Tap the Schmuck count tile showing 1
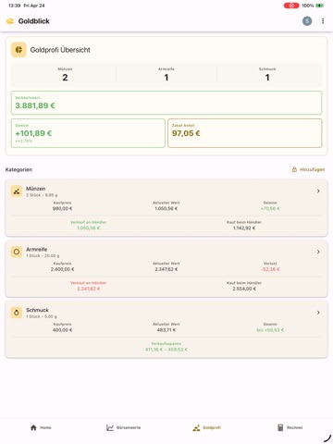 tap(267, 74)
